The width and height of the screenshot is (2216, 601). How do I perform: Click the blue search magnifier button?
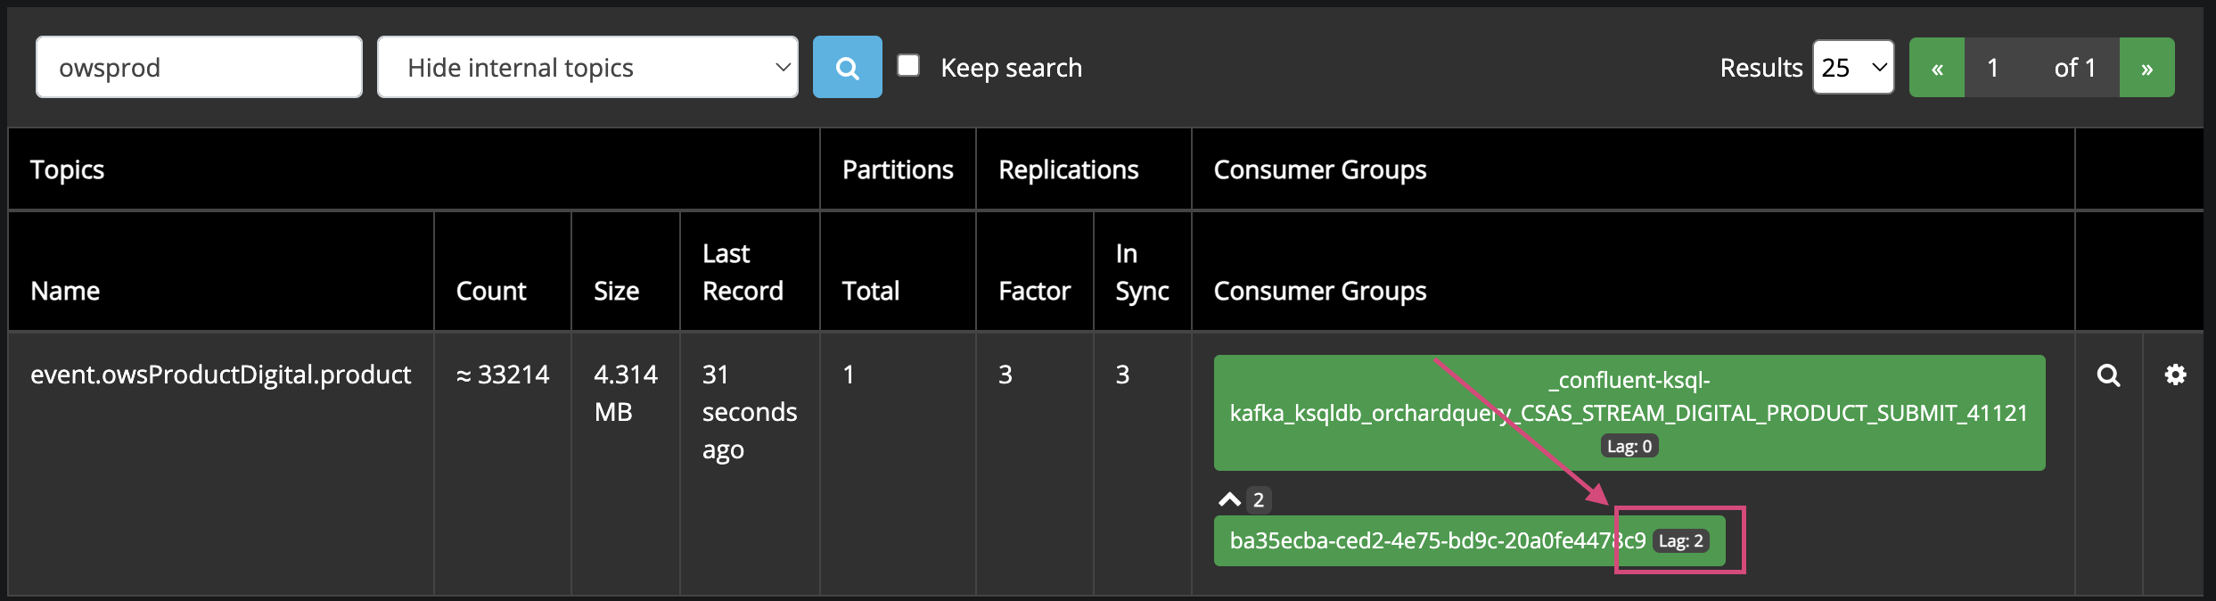click(x=847, y=67)
